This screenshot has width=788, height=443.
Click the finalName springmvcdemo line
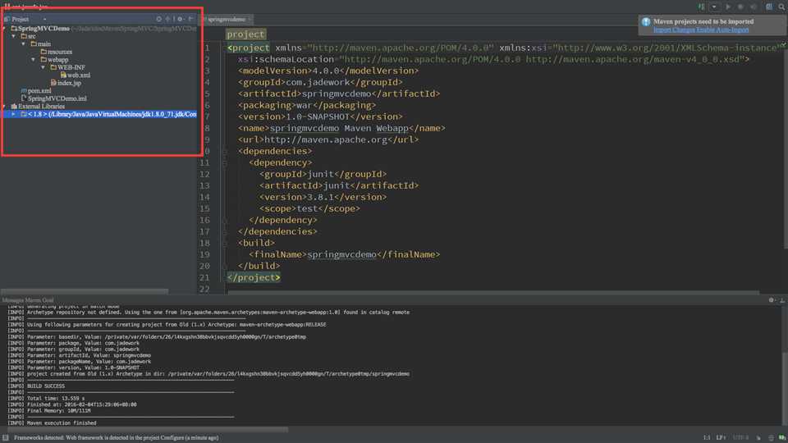click(x=344, y=254)
